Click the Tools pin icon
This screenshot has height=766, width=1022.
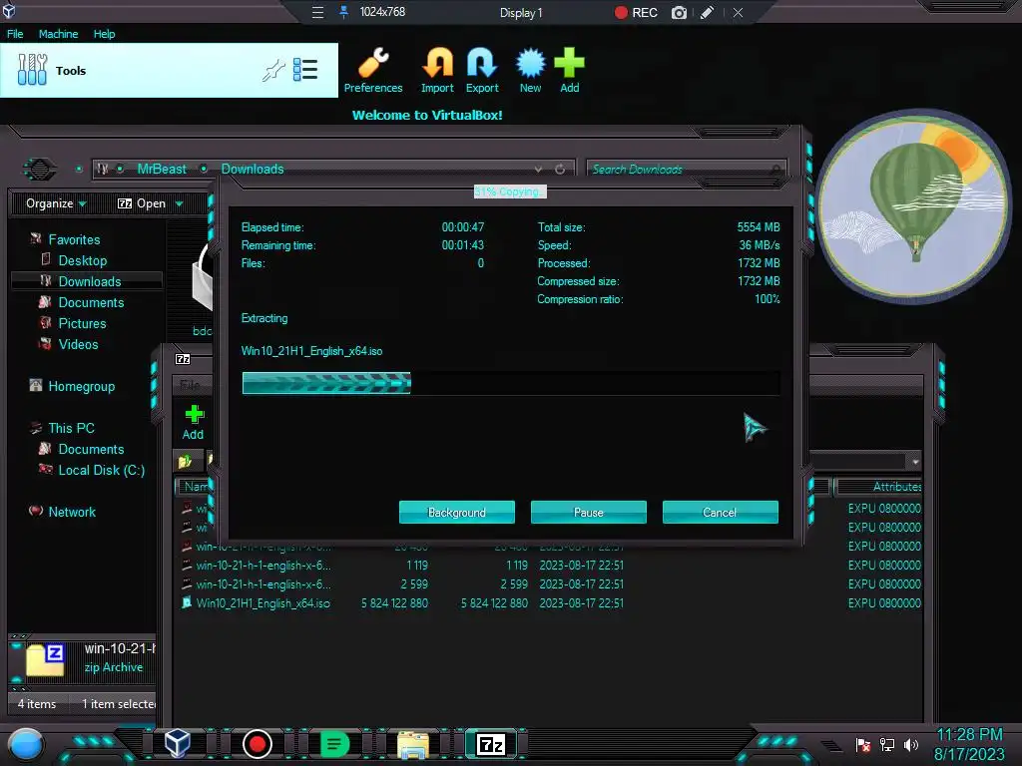click(x=273, y=70)
